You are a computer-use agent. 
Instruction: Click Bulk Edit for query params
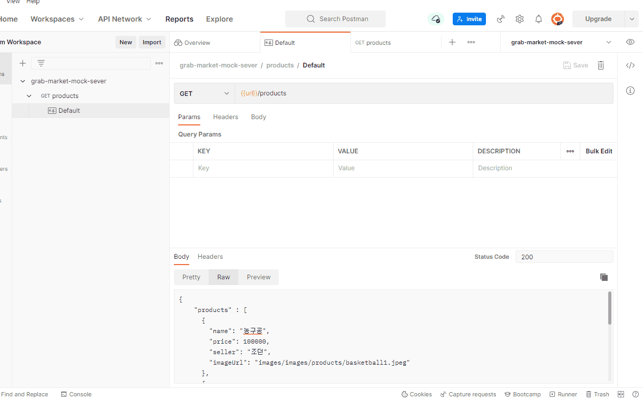click(599, 151)
